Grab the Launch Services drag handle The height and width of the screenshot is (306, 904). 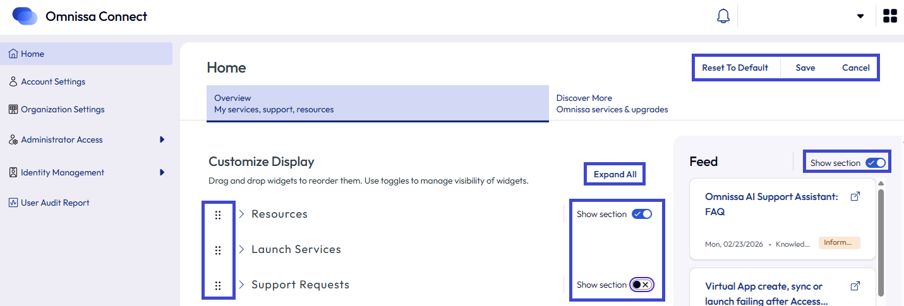[x=218, y=250]
